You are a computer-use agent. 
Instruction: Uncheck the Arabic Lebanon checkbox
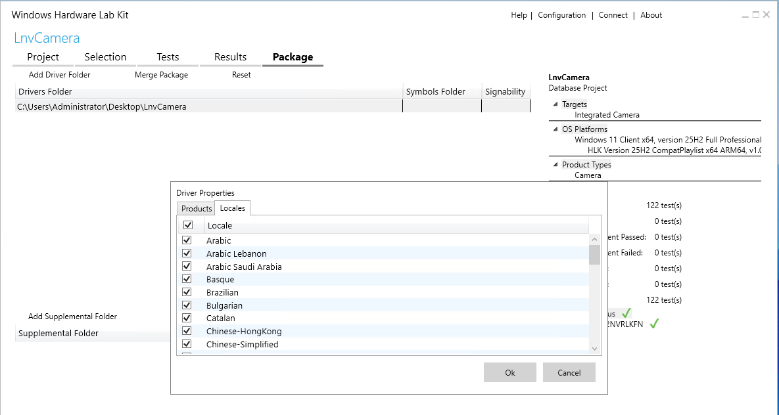pos(187,253)
